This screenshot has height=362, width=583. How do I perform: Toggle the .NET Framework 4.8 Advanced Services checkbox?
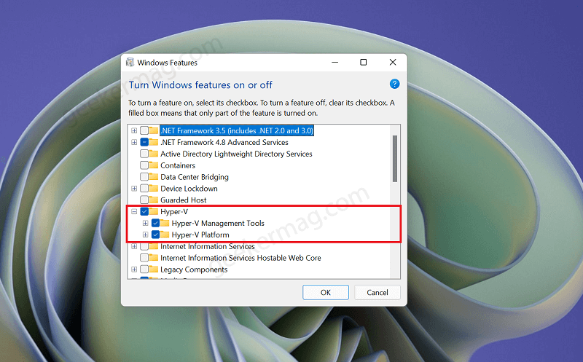click(144, 142)
